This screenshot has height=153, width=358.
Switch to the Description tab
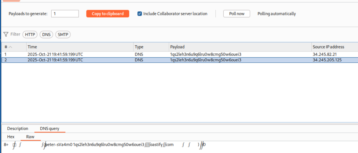[x=18, y=129]
